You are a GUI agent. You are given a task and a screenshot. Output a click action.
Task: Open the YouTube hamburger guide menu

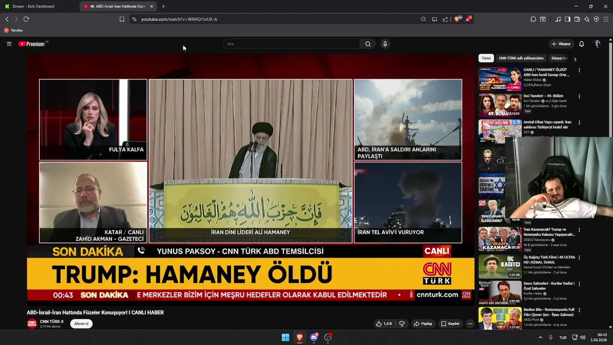pos(9,44)
